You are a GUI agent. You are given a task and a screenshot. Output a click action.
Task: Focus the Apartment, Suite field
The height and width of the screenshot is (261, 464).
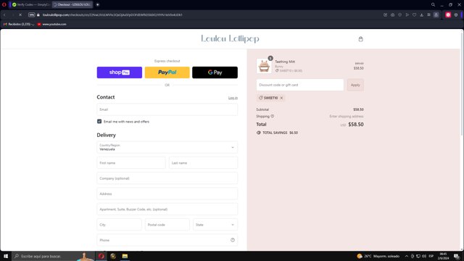pos(167,210)
